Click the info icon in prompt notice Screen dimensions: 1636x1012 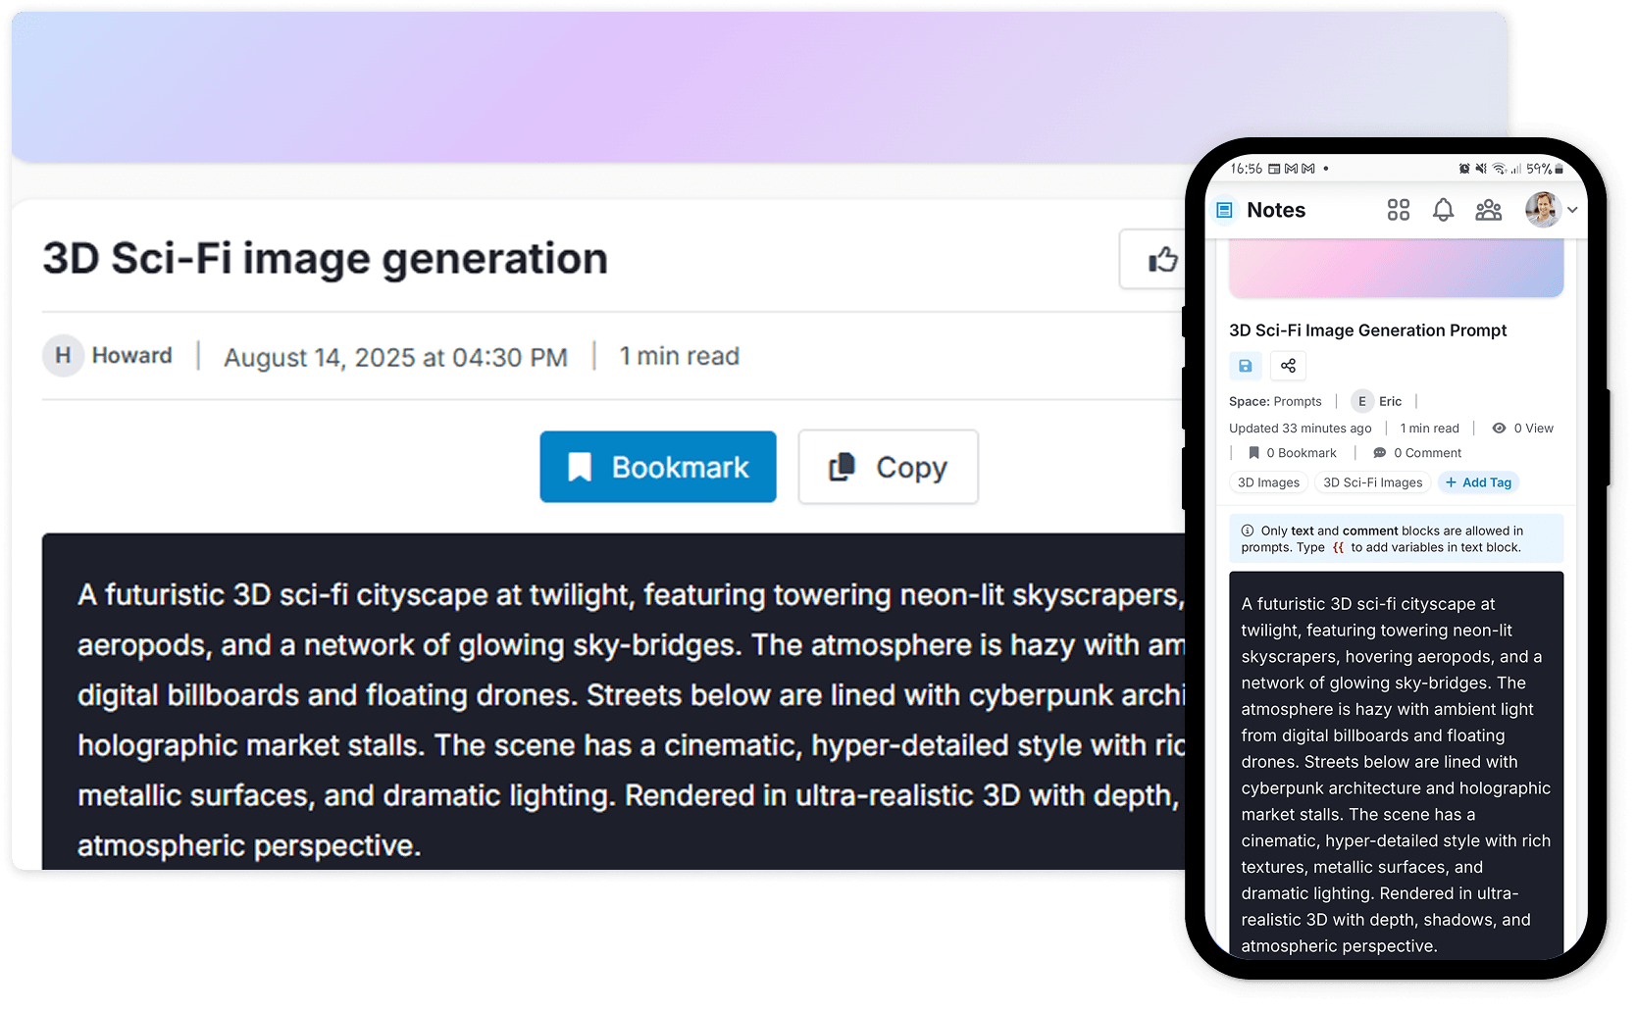[1247, 531]
